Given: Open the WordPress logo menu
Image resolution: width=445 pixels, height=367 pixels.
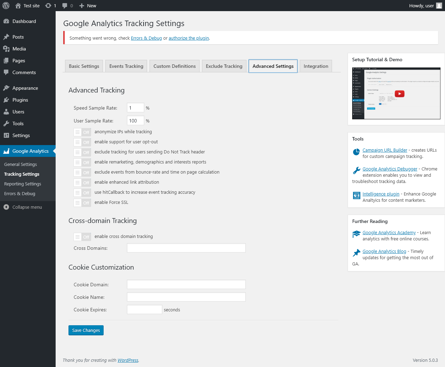Looking at the screenshot, I should click(x=6, y=6).
